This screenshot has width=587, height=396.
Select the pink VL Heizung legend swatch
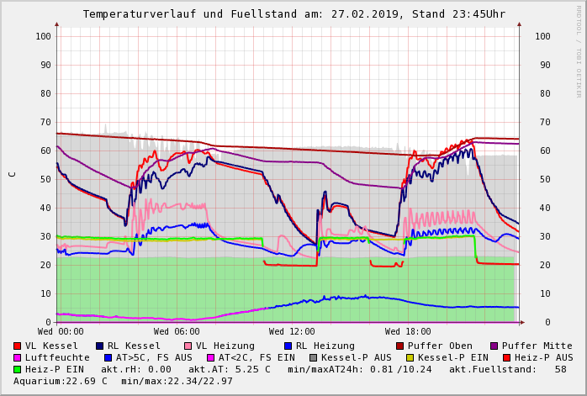click(x=188, y=346)
